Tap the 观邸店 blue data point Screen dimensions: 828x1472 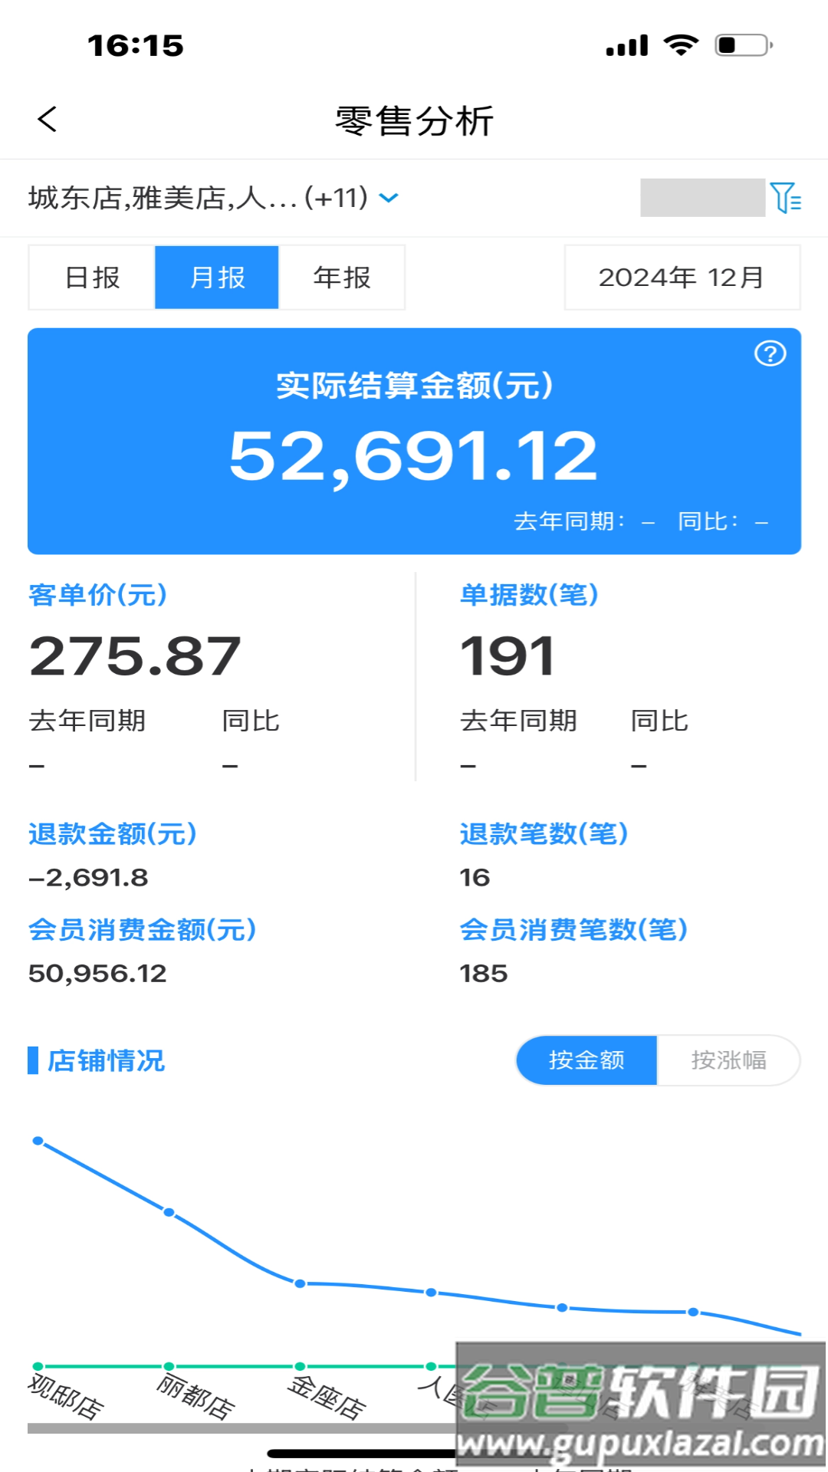pos(38,1141)
